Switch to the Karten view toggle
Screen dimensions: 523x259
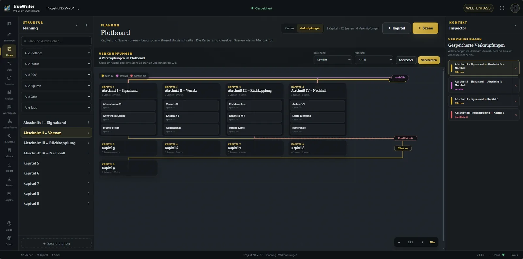(x=289, y=28)
